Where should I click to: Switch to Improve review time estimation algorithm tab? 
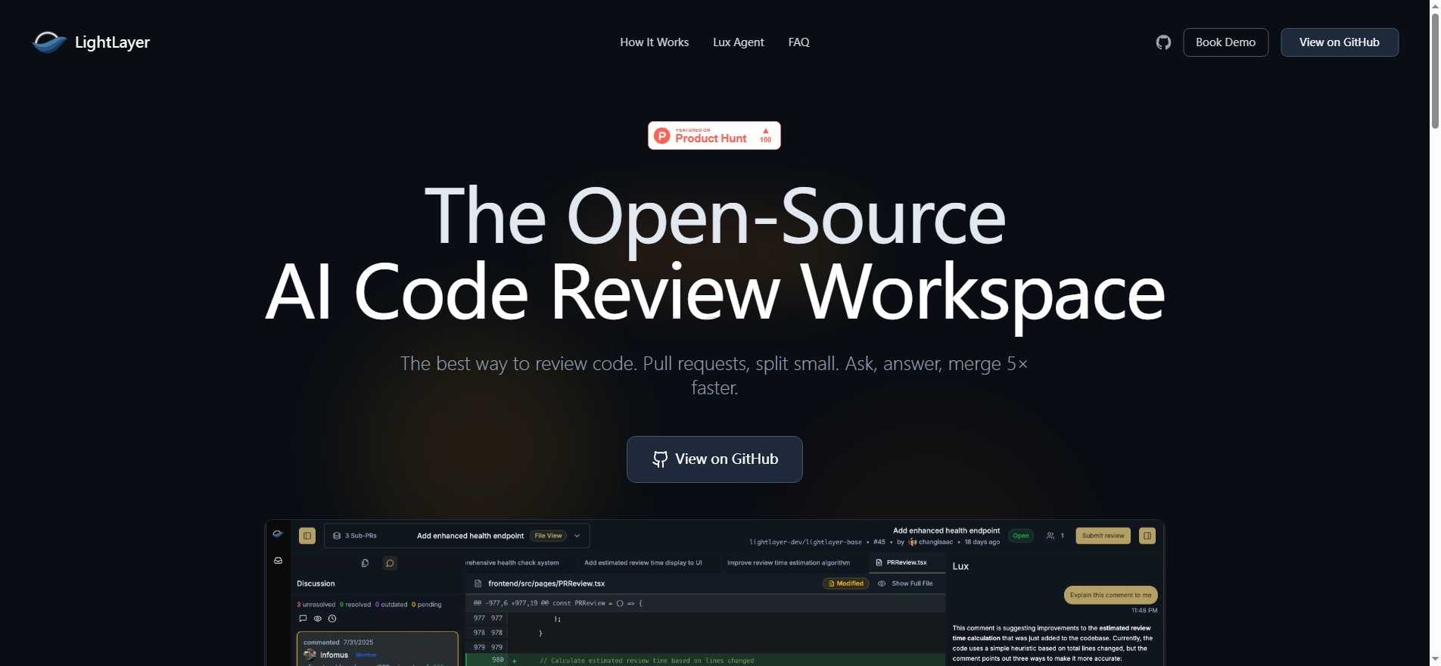coord(788,562)
